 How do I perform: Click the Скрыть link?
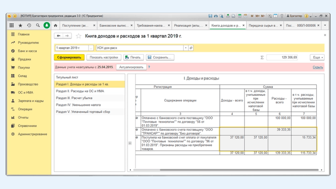pyautogui.click(x=318, y=67)
